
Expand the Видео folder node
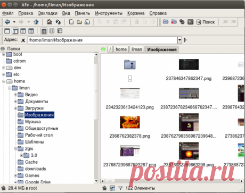pos(15,95)
